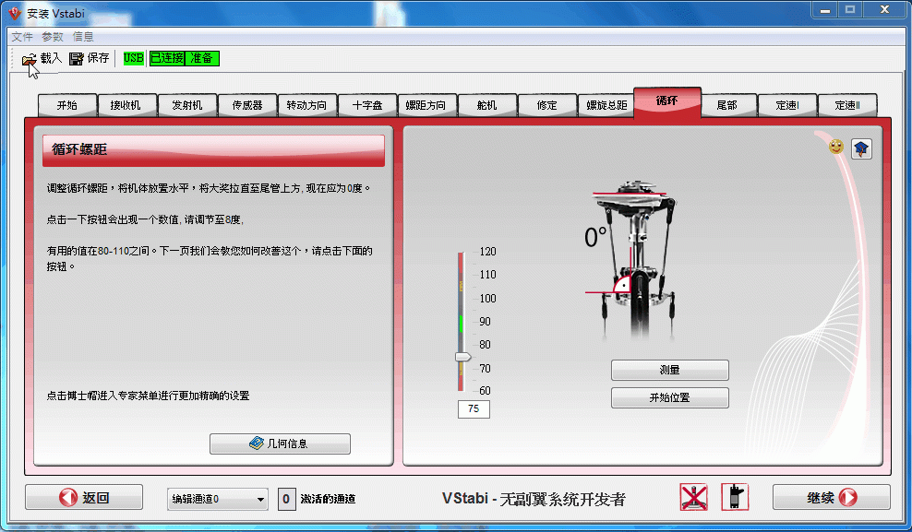Open the 参数 menu
Viewport: 912px width, 532px height.
tap(53, 37)
